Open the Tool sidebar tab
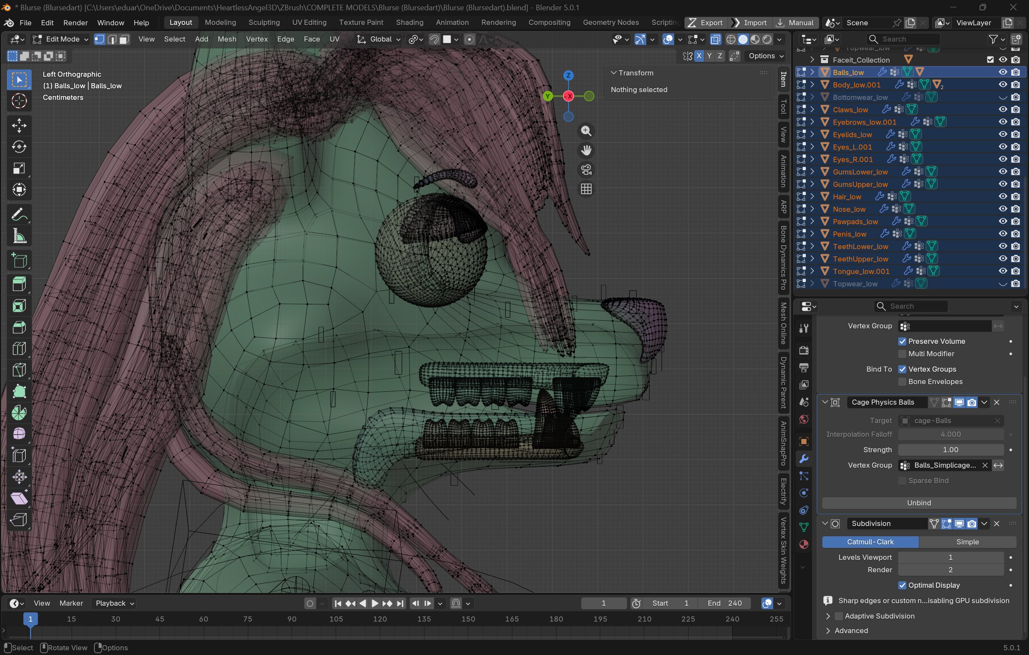This screenshot has width=1029, height=655. tap(784, 106)
